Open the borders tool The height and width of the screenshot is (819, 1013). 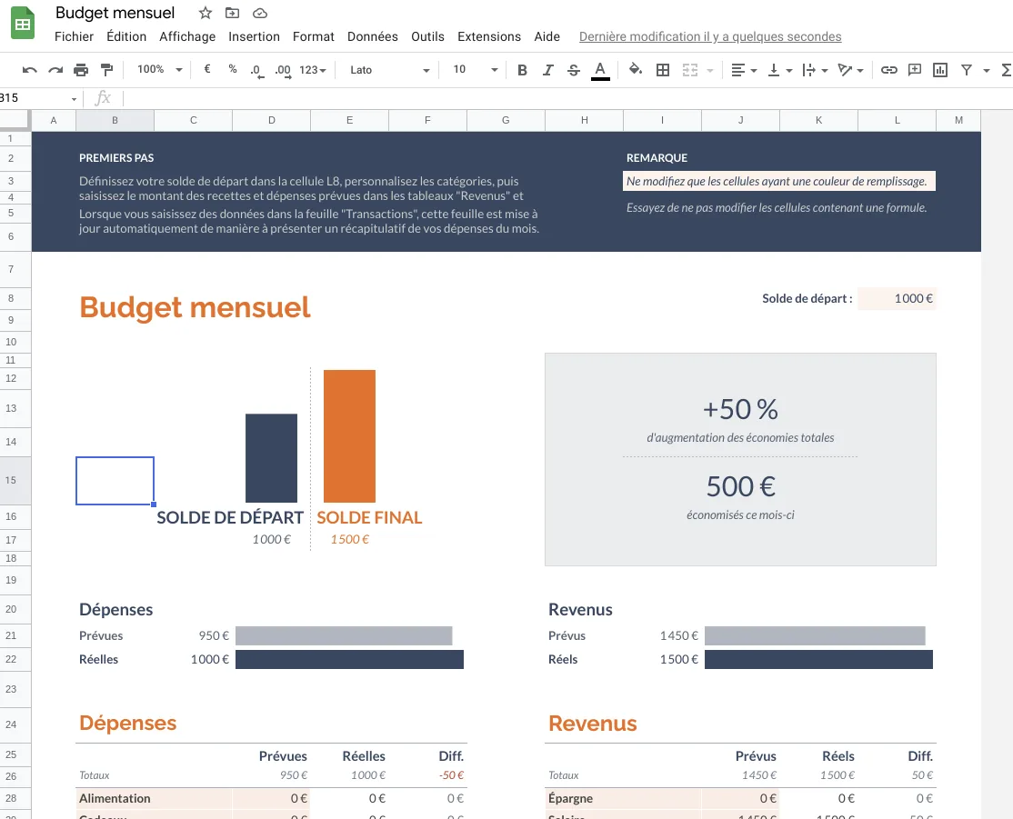[x=663, y=70]
